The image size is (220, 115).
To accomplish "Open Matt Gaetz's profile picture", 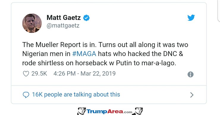I will click(x=32, y=23).
